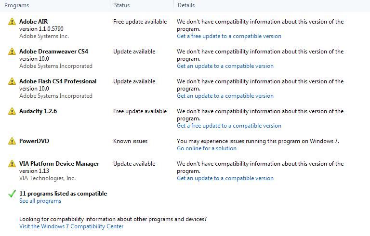The image size is (370, 236).
Task: See all programs listed as compatible
Action: [40, 201]
